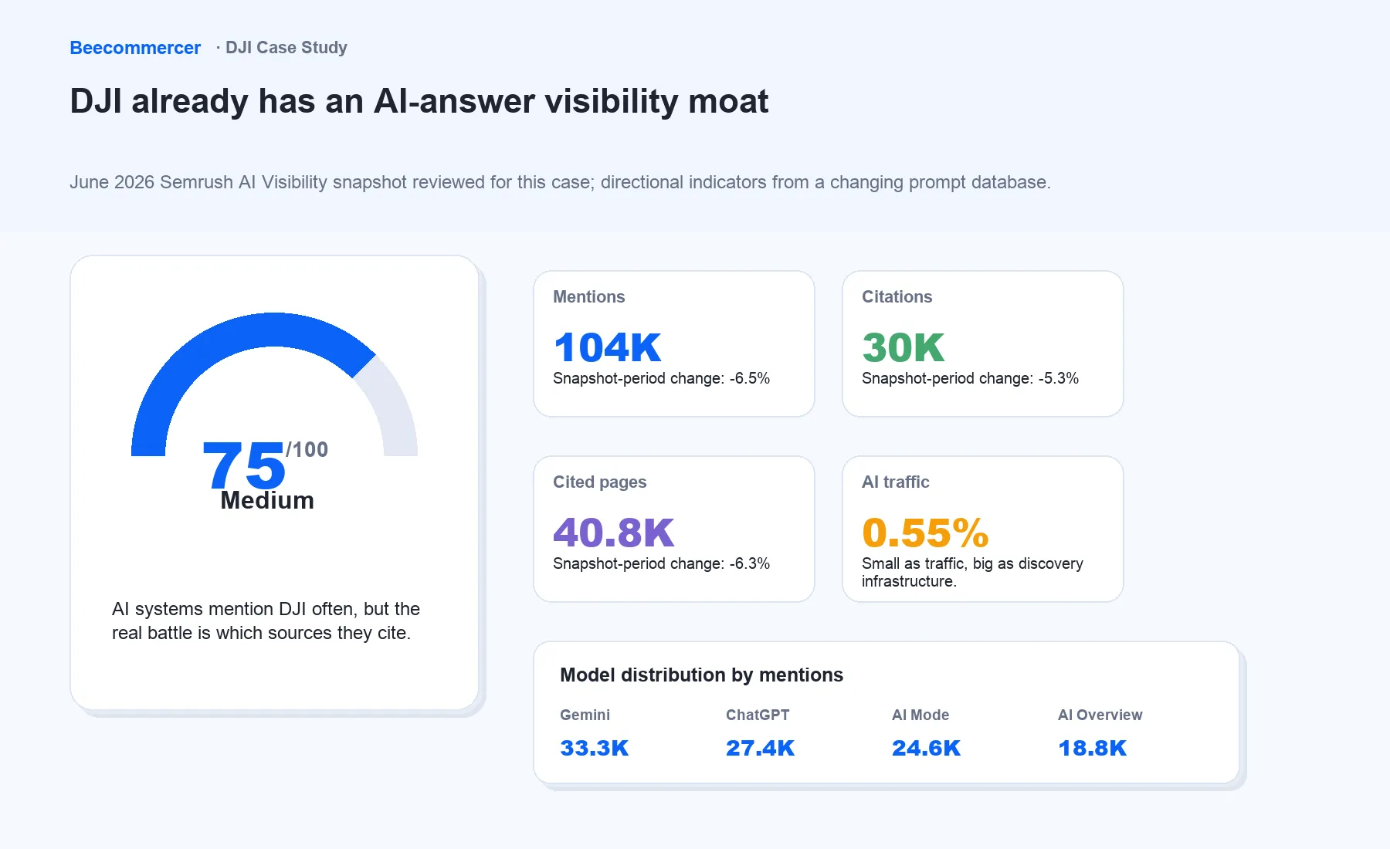1390x849 pixels.
Task: Click the Citations card title
Action: 897,297
